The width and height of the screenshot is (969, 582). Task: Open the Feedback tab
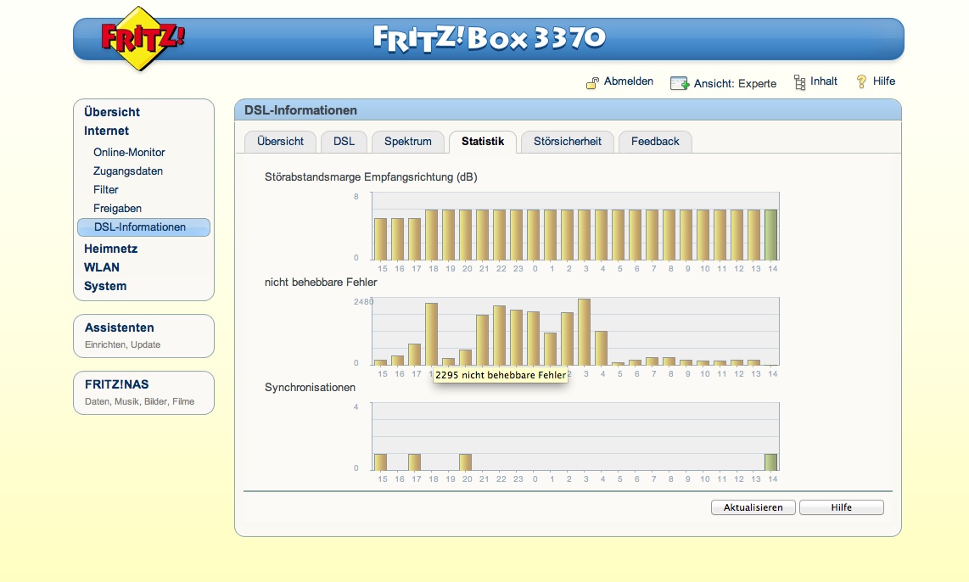coord(655,142)
